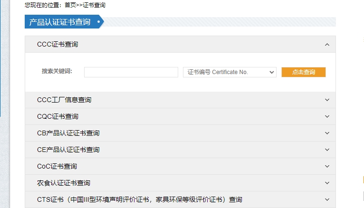This screenshot has width=364, height=208.
Task: Click the chevron on the CoC证书查询 row
Action: coord(326,167)
